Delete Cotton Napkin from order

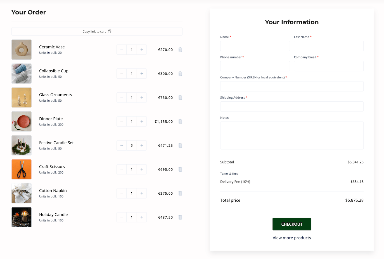(180, 193)
